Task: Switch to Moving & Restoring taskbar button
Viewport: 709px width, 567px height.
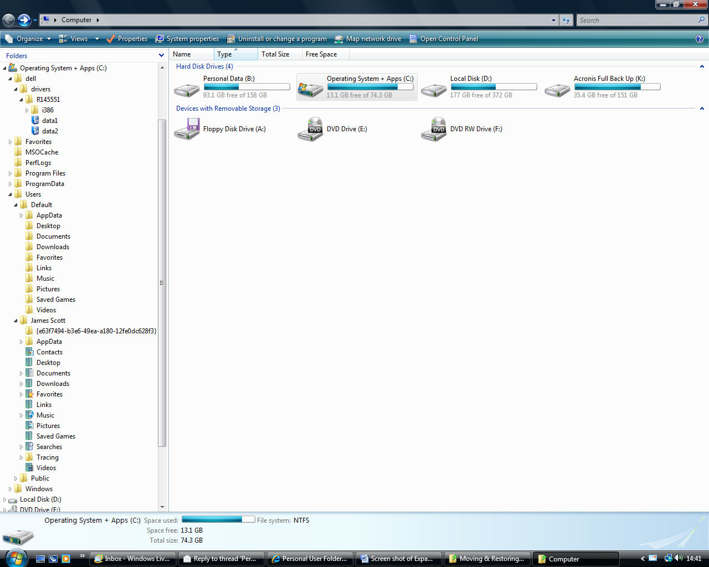Action: pos(487,559)
